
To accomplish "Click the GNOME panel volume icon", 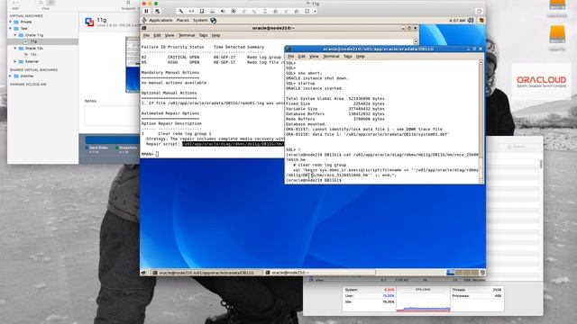I will click(471, 21).
